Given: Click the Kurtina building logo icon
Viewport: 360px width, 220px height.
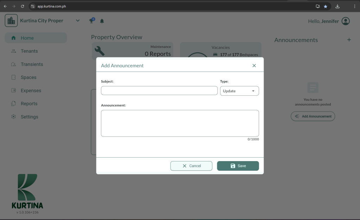Looking at the screenshot, I should 11,21.
